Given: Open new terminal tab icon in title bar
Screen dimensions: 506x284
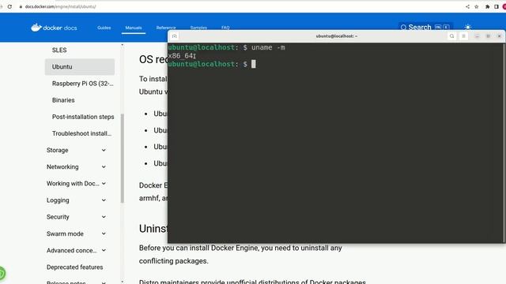Looking at the screenshot, I should click(x=174, y=36).
